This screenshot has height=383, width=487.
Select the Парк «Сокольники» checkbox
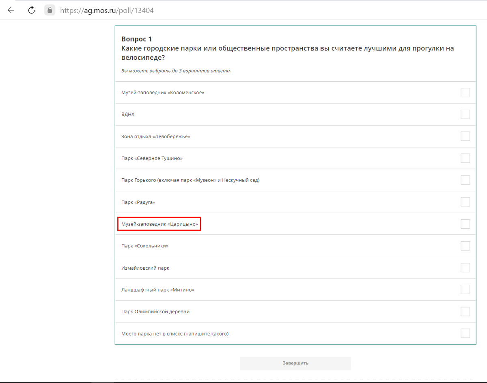coord(465,246)
